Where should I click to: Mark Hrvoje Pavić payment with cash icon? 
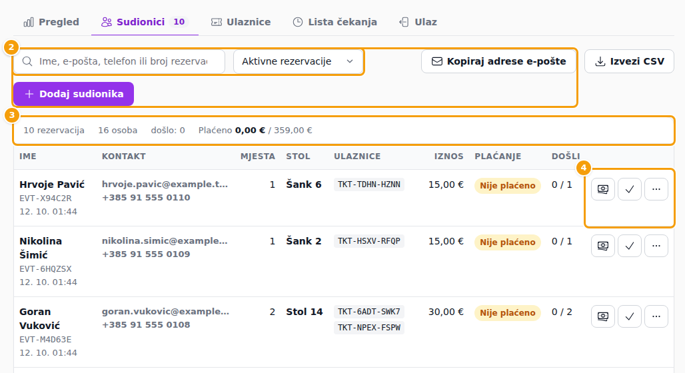tap(603, 189)
